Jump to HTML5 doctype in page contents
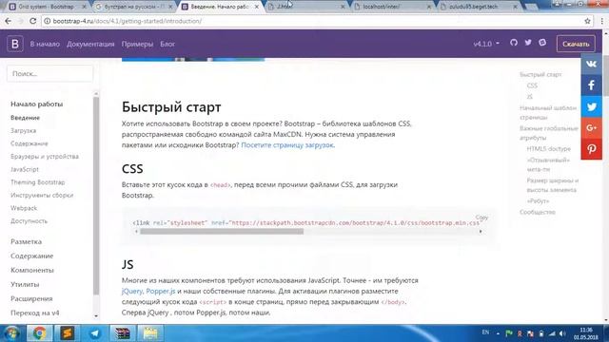This screenshot has height=342, width=609. coord(548,149)
